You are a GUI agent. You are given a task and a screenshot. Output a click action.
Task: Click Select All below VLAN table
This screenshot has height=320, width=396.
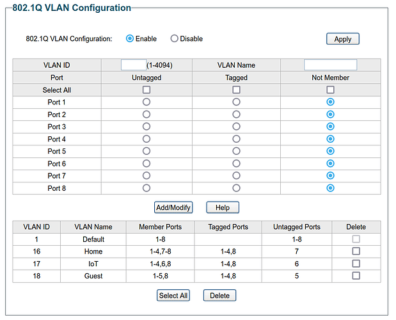click(x=173, y=295)
